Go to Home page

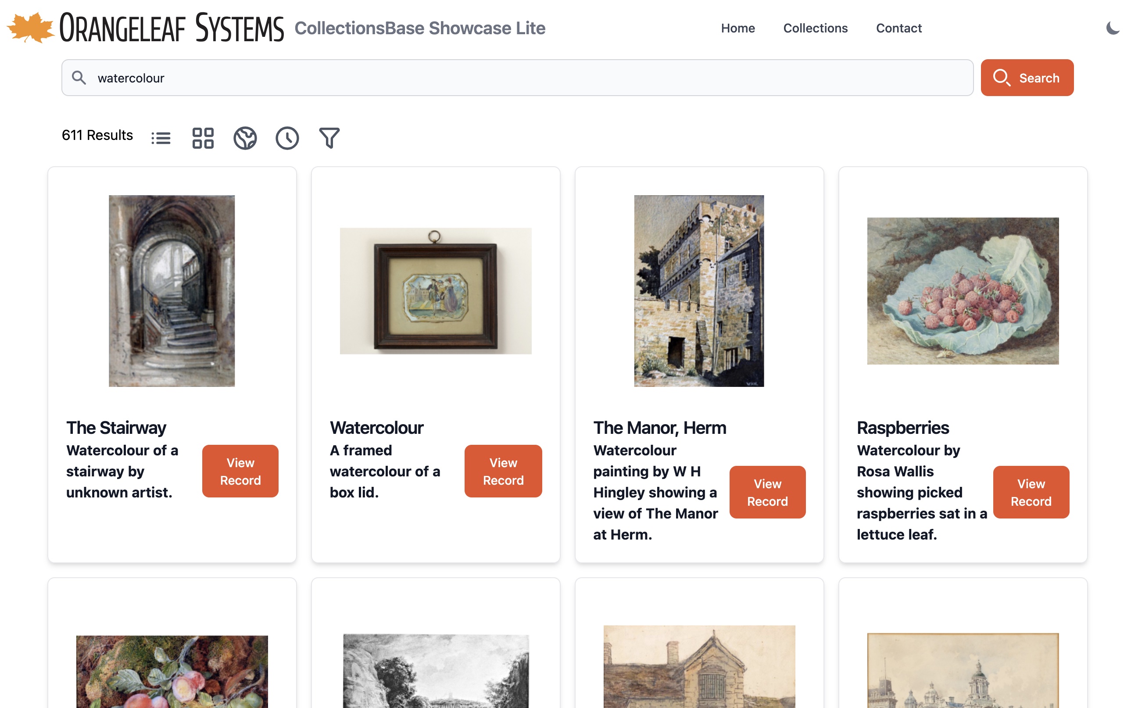tap(737, 28)
